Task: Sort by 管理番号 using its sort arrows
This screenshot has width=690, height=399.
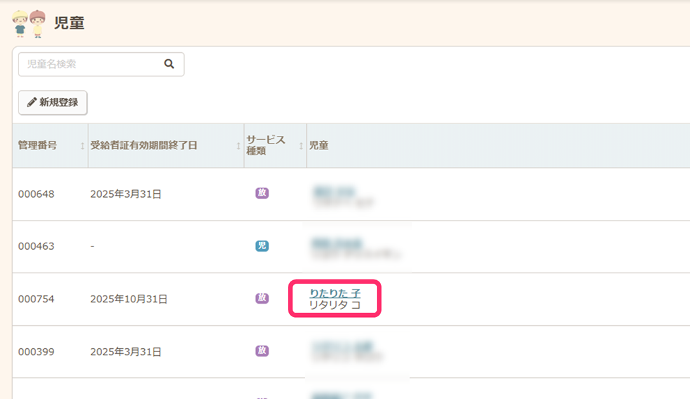Action: (x=83, y=146)
